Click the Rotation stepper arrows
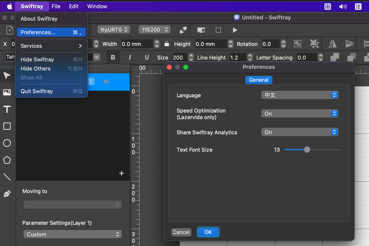 283,44
